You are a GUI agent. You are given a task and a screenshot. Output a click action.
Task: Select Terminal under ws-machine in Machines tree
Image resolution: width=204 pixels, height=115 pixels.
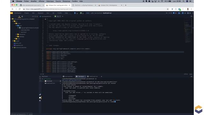49,81
